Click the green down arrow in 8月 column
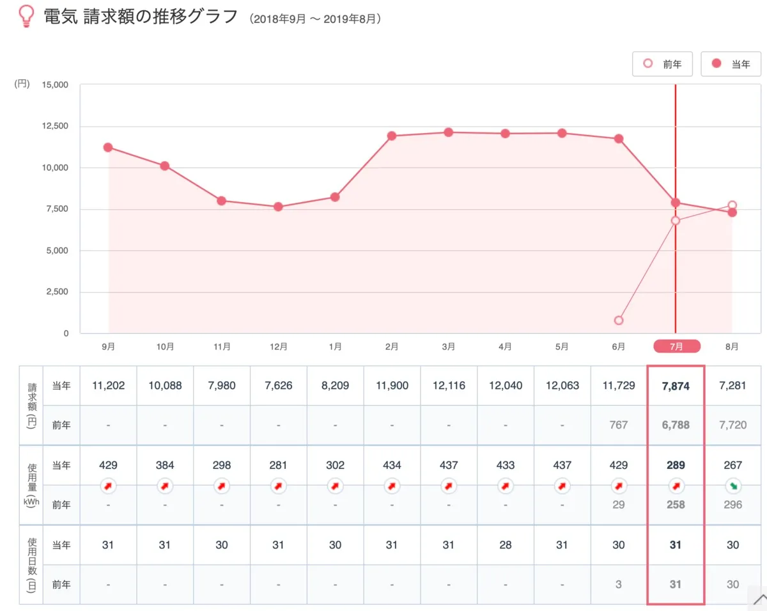 [x=732, y=487]
